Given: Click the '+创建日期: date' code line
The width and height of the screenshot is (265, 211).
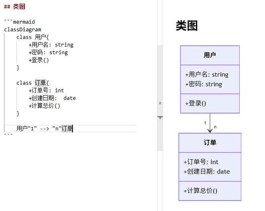Looking at the screenshot, I should [52, 98].
